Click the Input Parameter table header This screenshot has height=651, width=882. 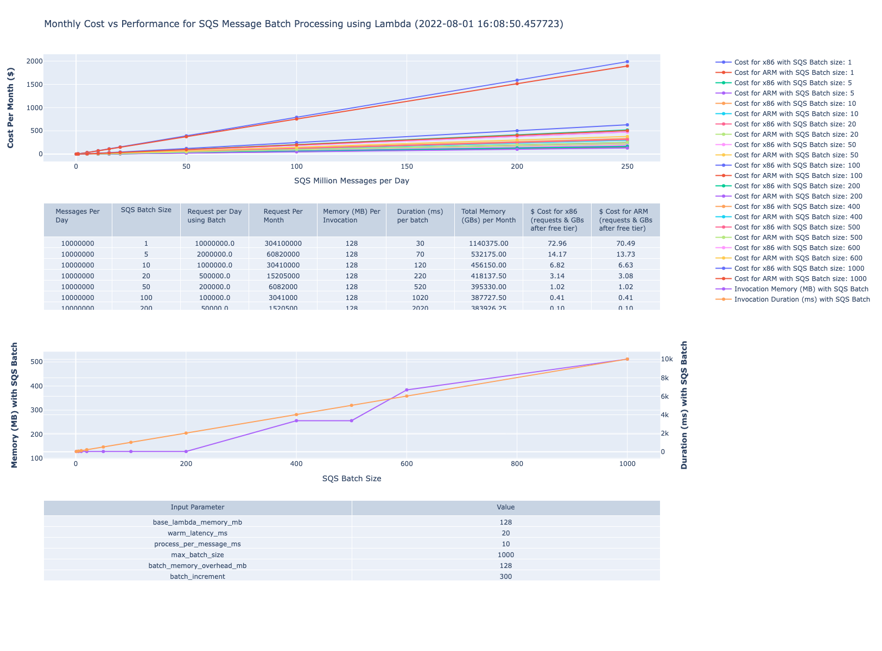click(x=198, y=507)
